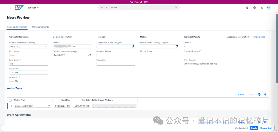278x132 pixels.
Task: Open the Start Date calendar picker
Action: click(68, 106)
